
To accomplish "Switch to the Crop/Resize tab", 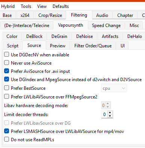I will tap(50, 15).
